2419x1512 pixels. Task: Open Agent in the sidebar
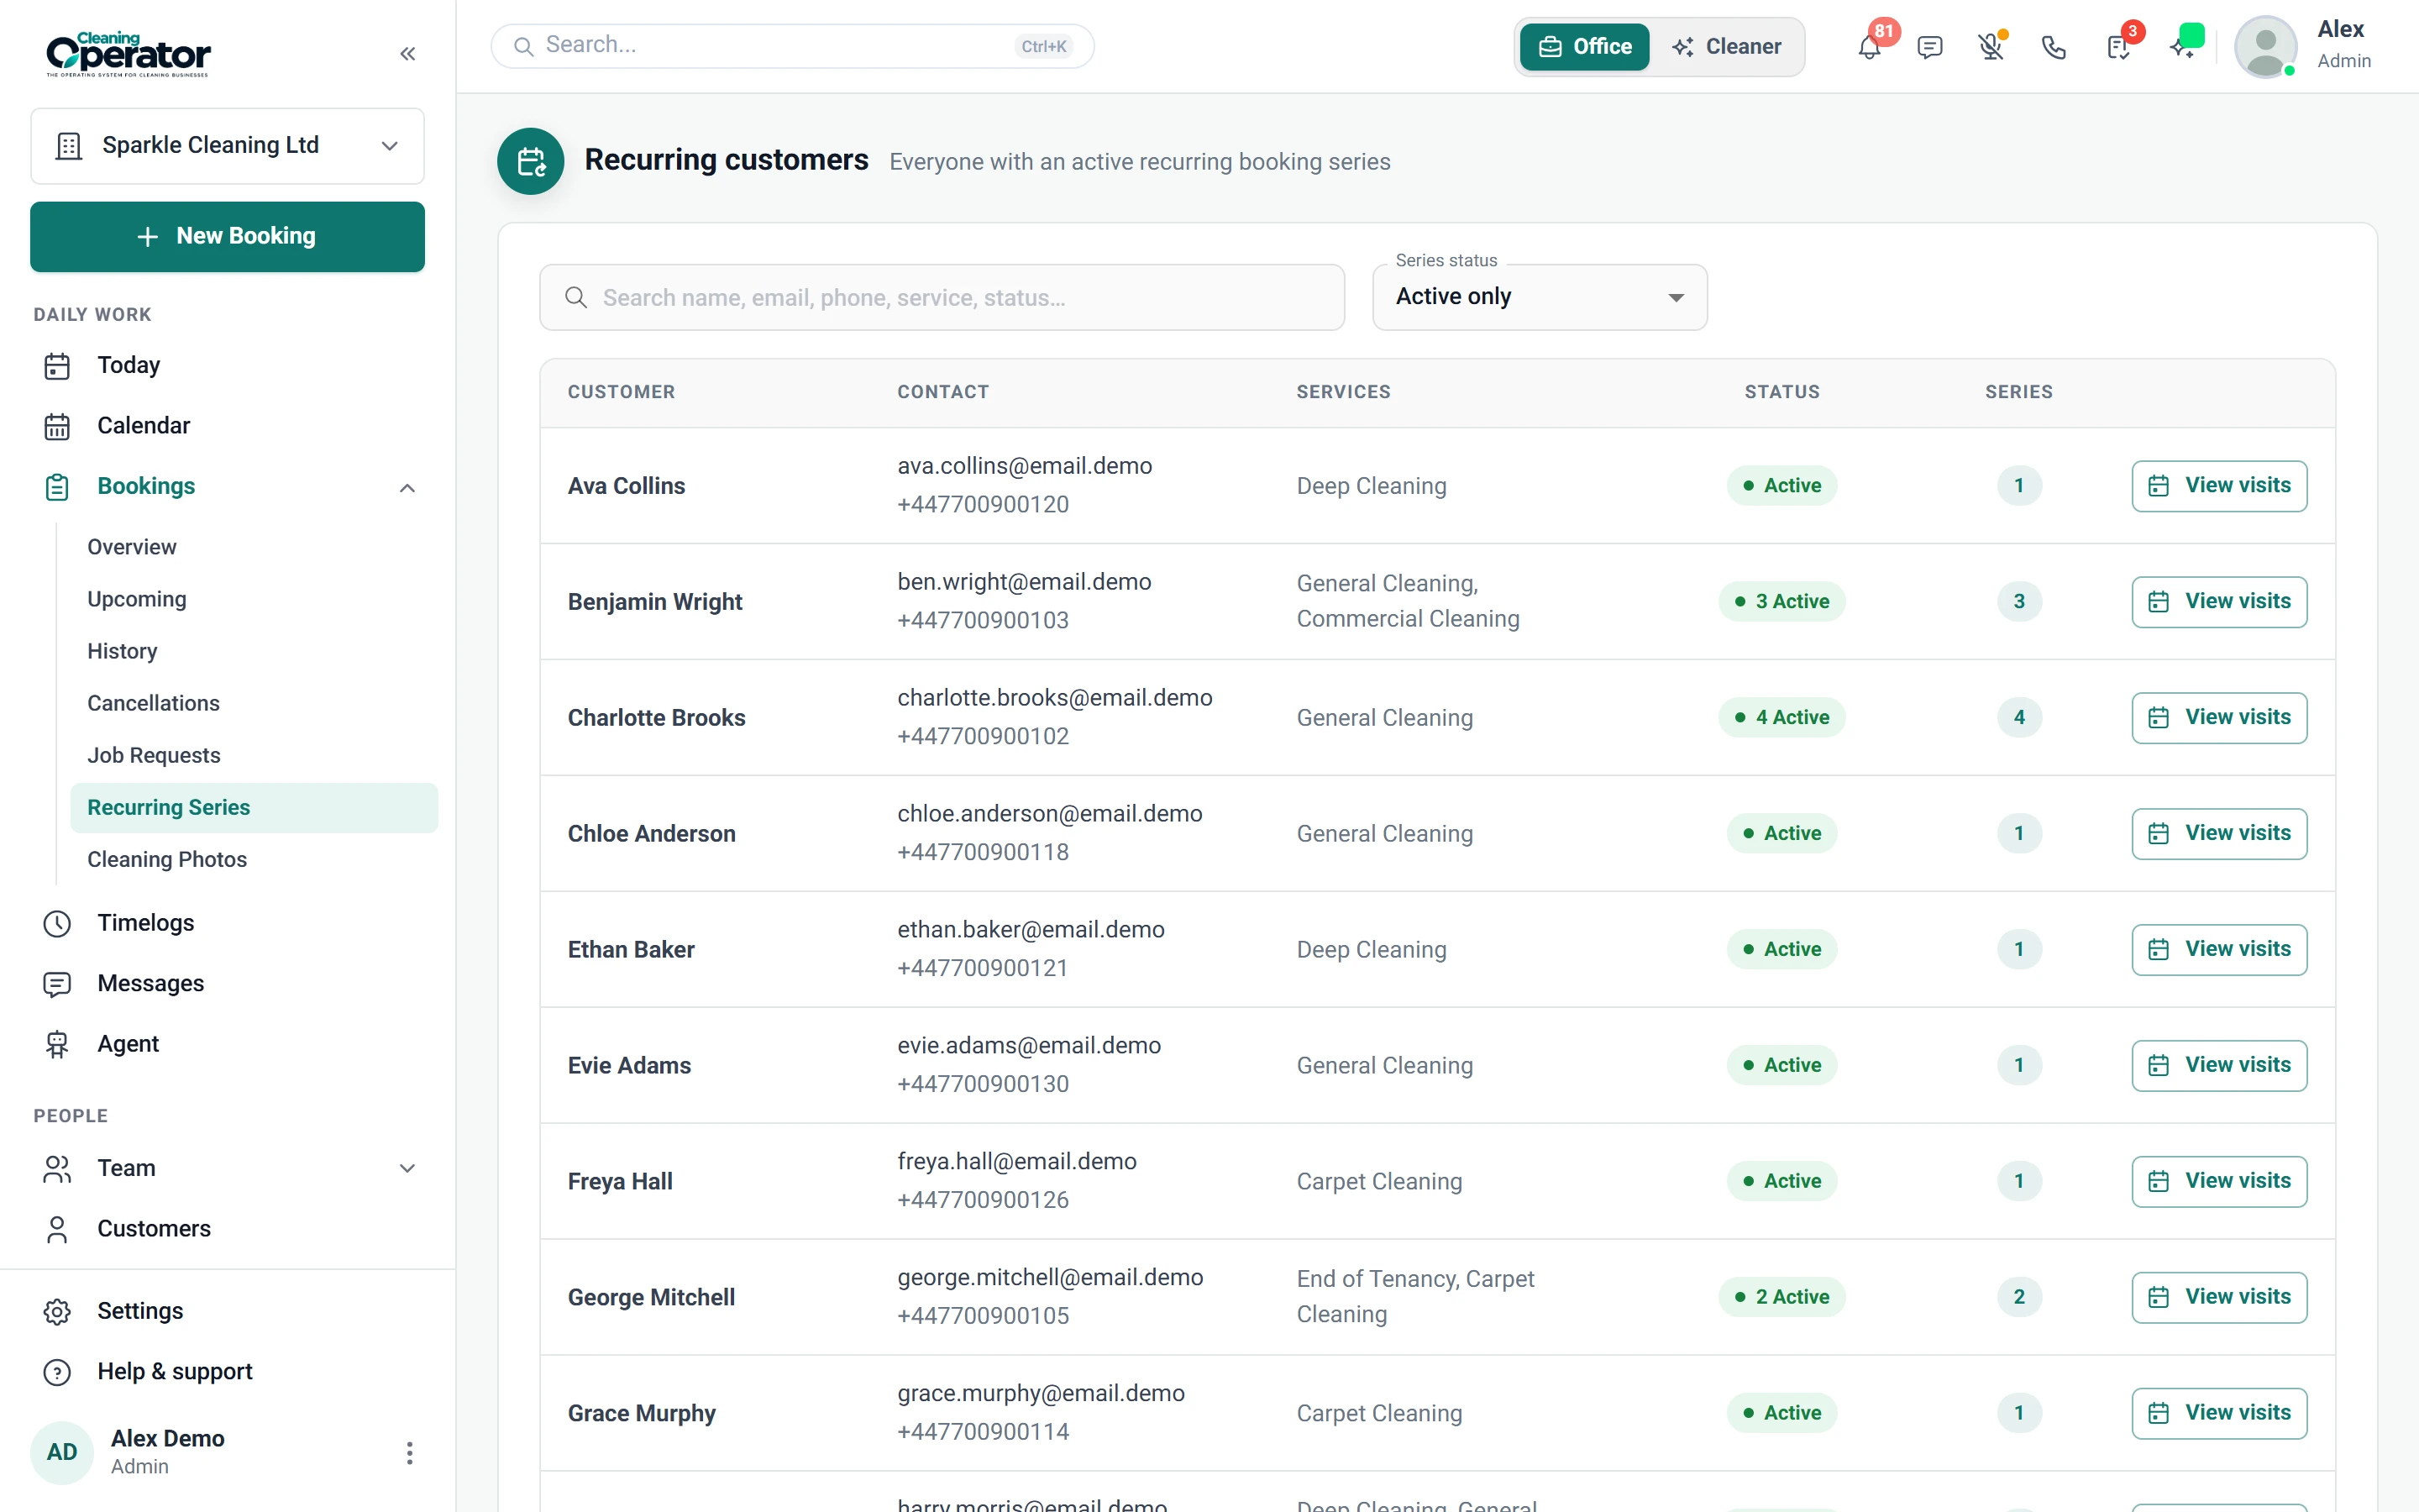tap(228, 1044)
